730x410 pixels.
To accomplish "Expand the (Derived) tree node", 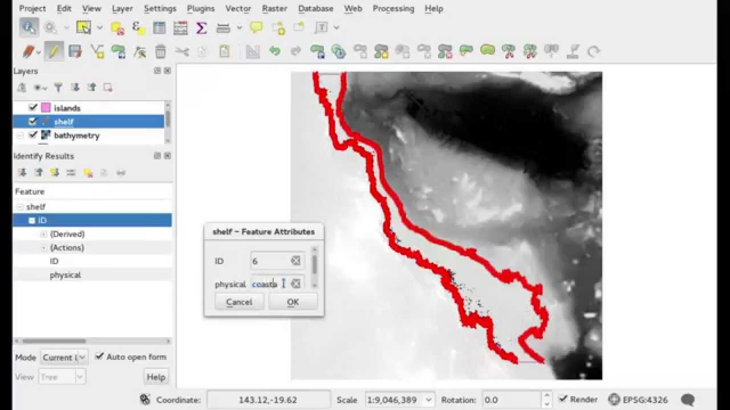I will (x=43, y=234).
